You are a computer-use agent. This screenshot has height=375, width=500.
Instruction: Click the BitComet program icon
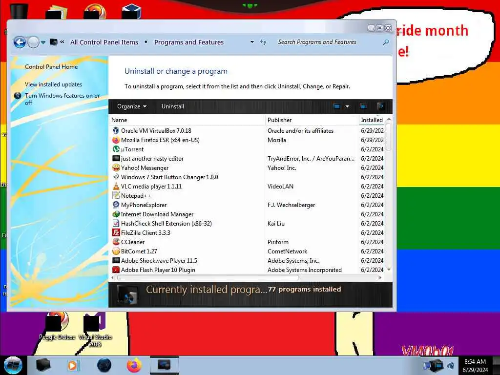click(116, 251)
